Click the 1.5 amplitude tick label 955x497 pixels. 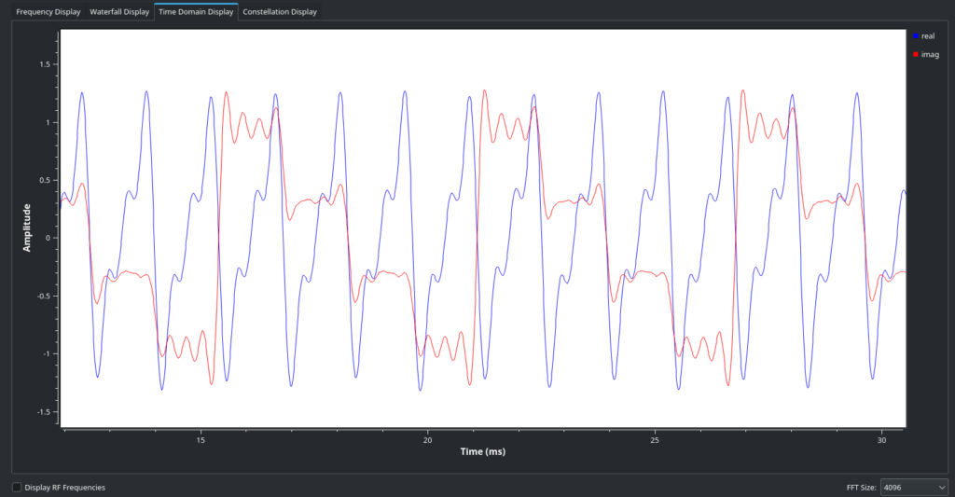pos(43,64)
